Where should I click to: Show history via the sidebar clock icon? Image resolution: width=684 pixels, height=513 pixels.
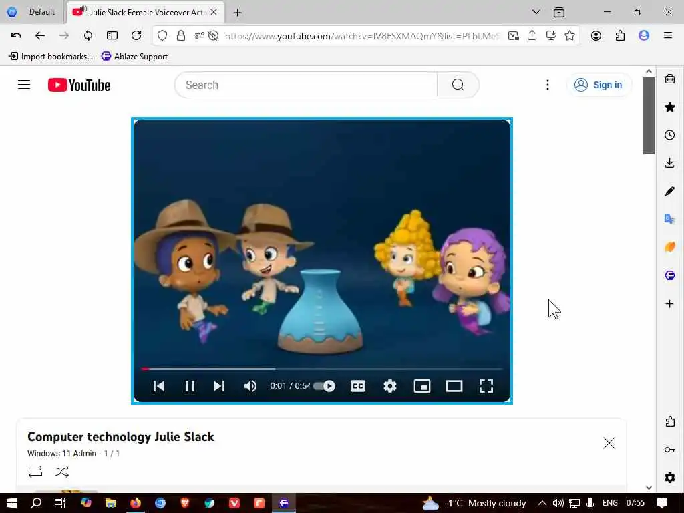coord(670,135)
